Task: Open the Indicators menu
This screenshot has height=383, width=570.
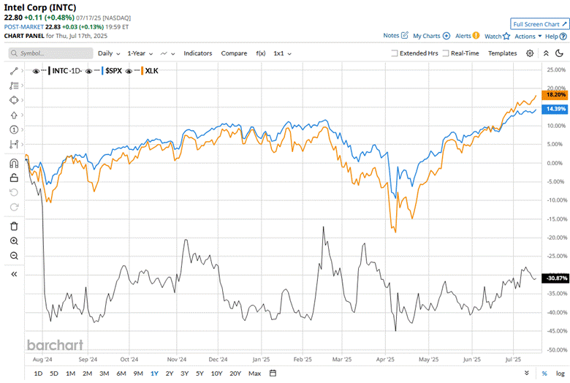Action: [198, 53]
